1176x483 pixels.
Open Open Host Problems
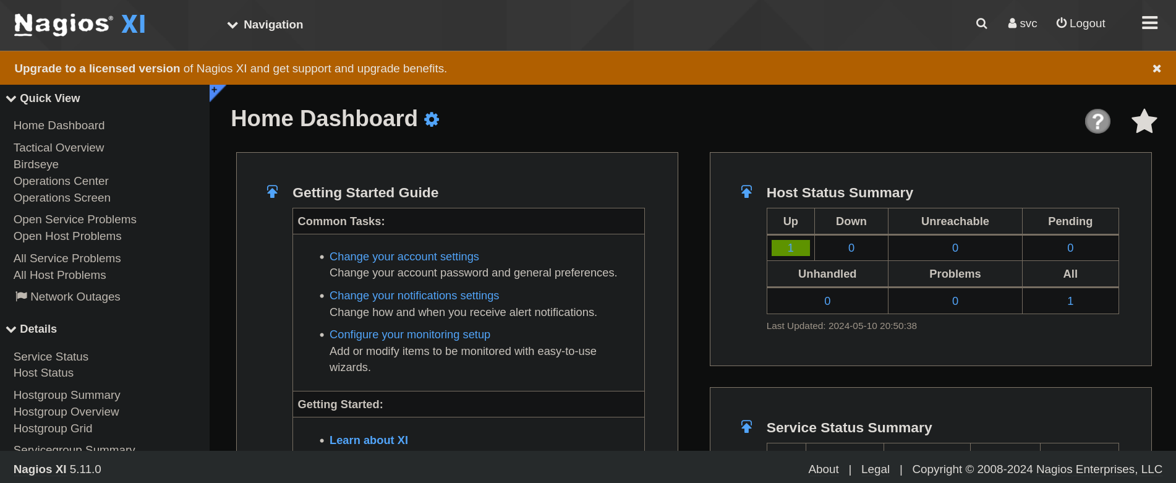(67, 236)
